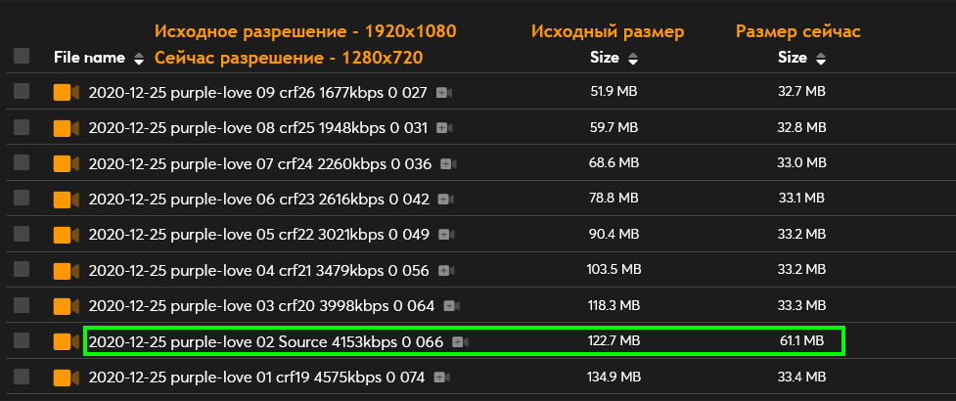This screenshot has width=956, height=401.
Task: Click the 61.1 MB size of Source file
Action: [802, 341]
